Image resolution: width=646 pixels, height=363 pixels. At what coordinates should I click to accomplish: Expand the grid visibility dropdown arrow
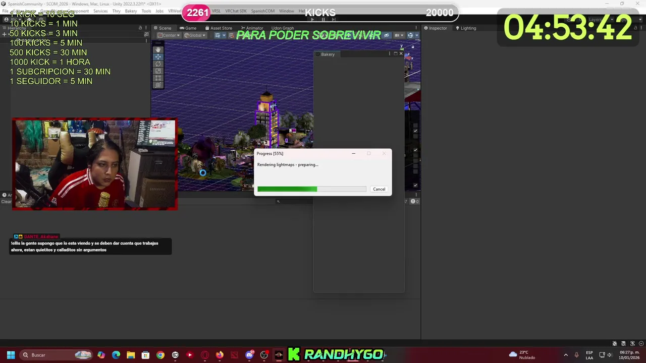(224, 35)
